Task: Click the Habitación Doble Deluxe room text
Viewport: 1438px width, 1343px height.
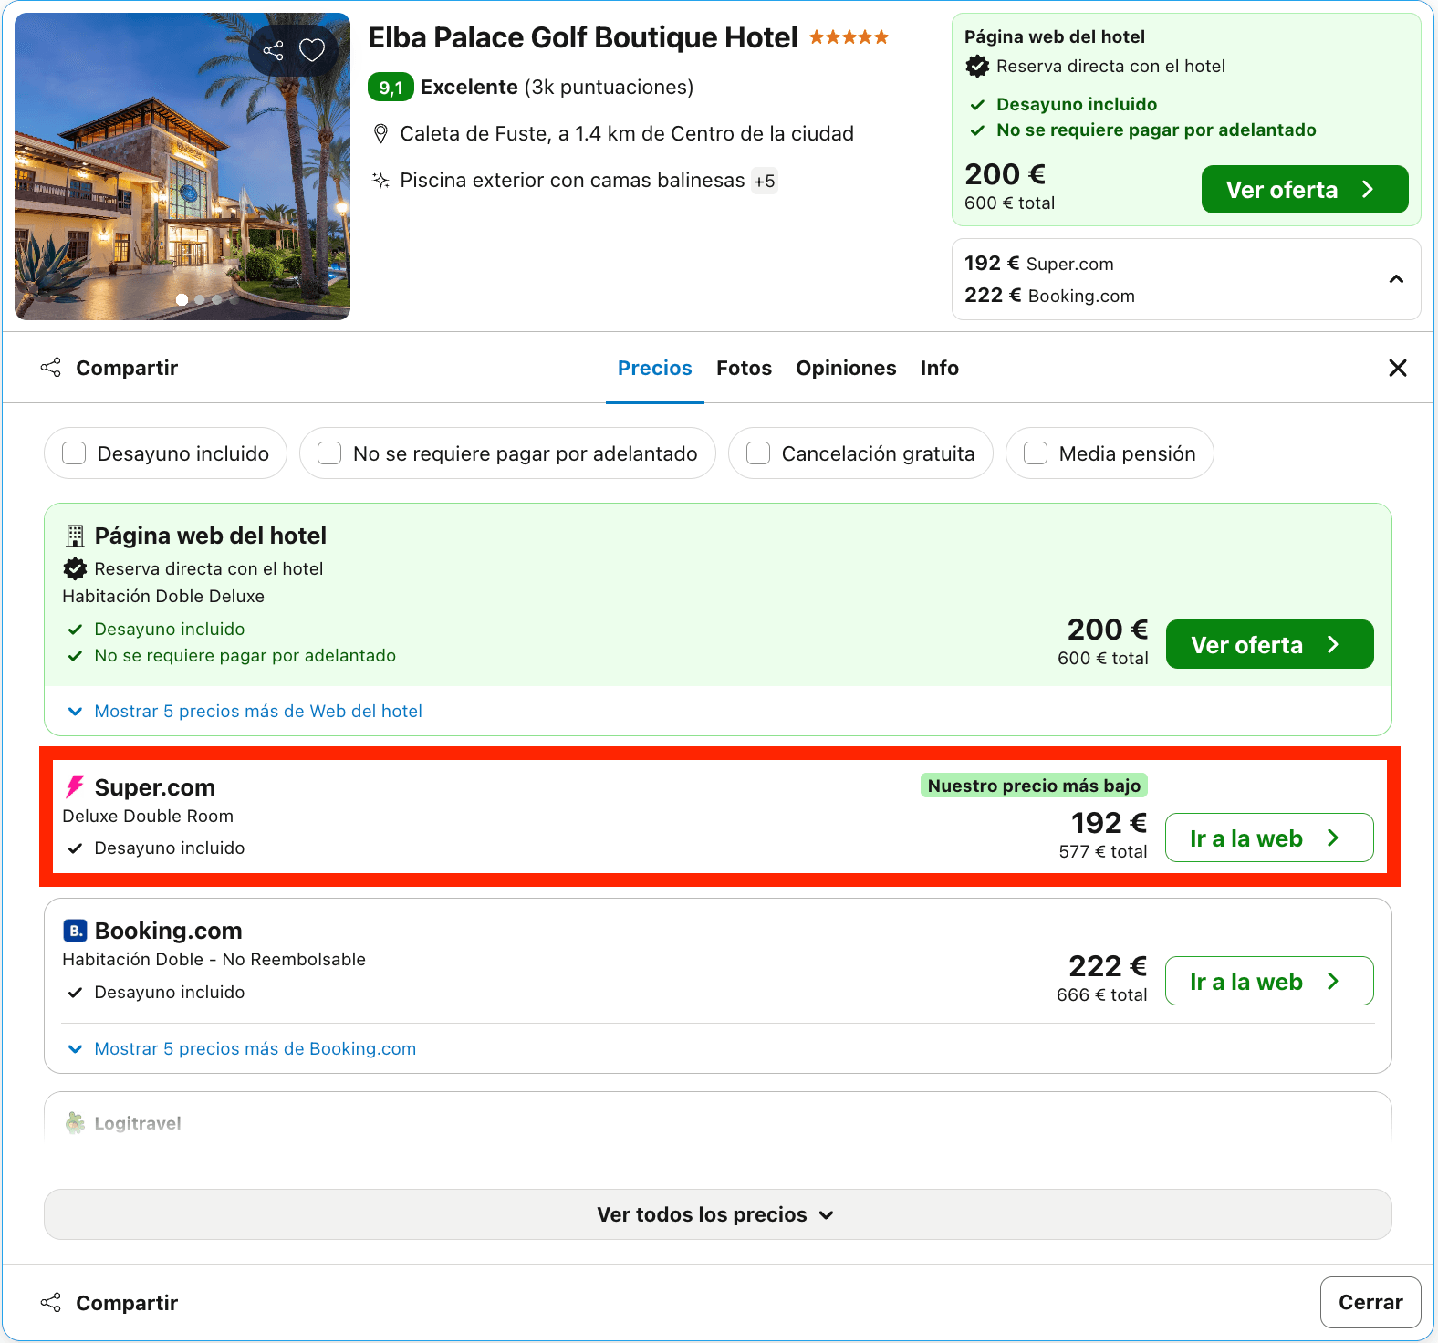Action: coord(163,596)
